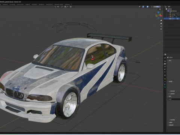Open the Tool properties tab
This screenshot has width=180, height=135.
tap(165, 58)
